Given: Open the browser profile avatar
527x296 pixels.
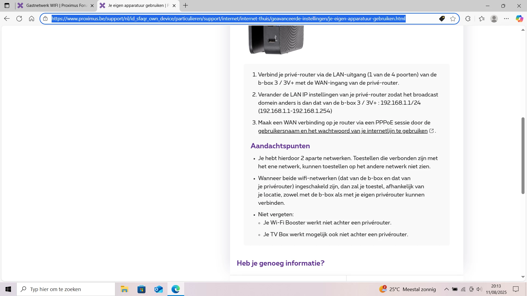Looking at the screenshot, I should 494,19.
